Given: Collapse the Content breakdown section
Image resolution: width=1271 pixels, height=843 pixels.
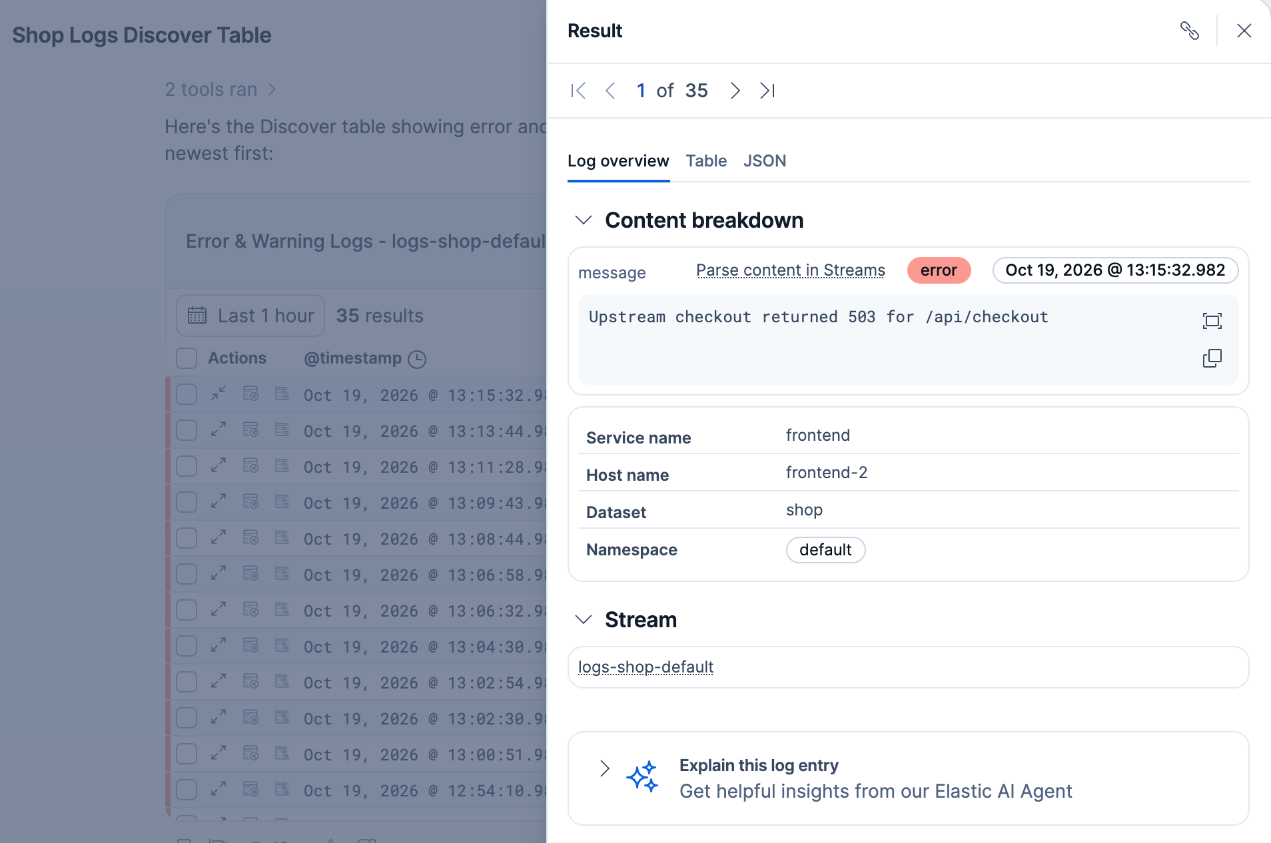Looking at the screenshot, I should pos(584,220).
